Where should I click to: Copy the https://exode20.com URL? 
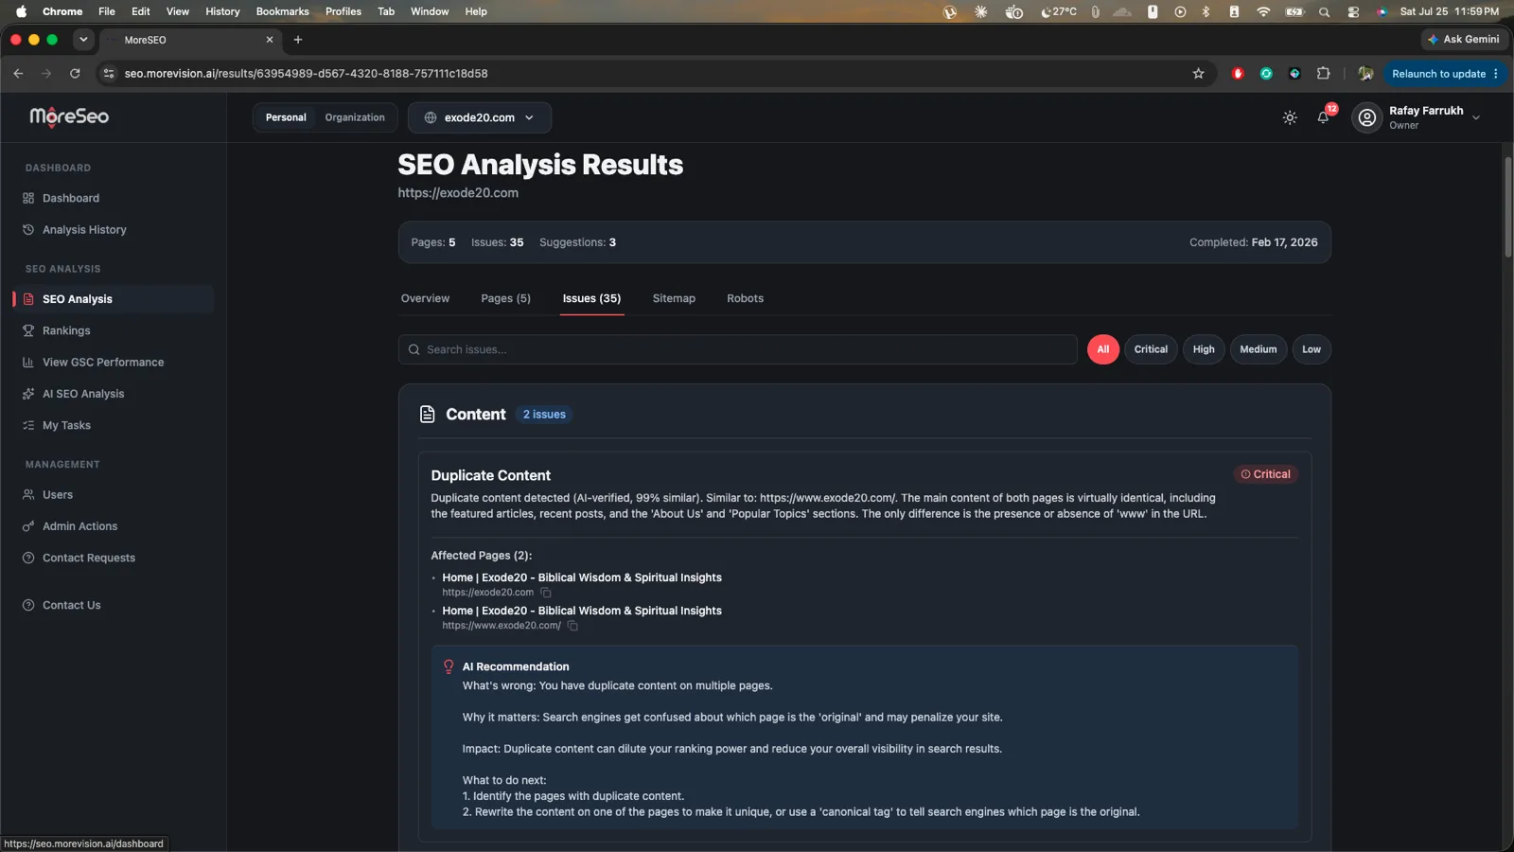coord(546,593)
